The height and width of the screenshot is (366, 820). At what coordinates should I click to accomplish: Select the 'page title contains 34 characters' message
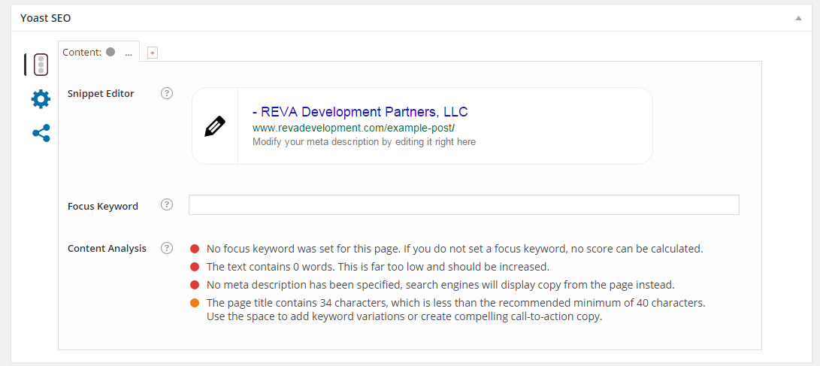(456, 310)
